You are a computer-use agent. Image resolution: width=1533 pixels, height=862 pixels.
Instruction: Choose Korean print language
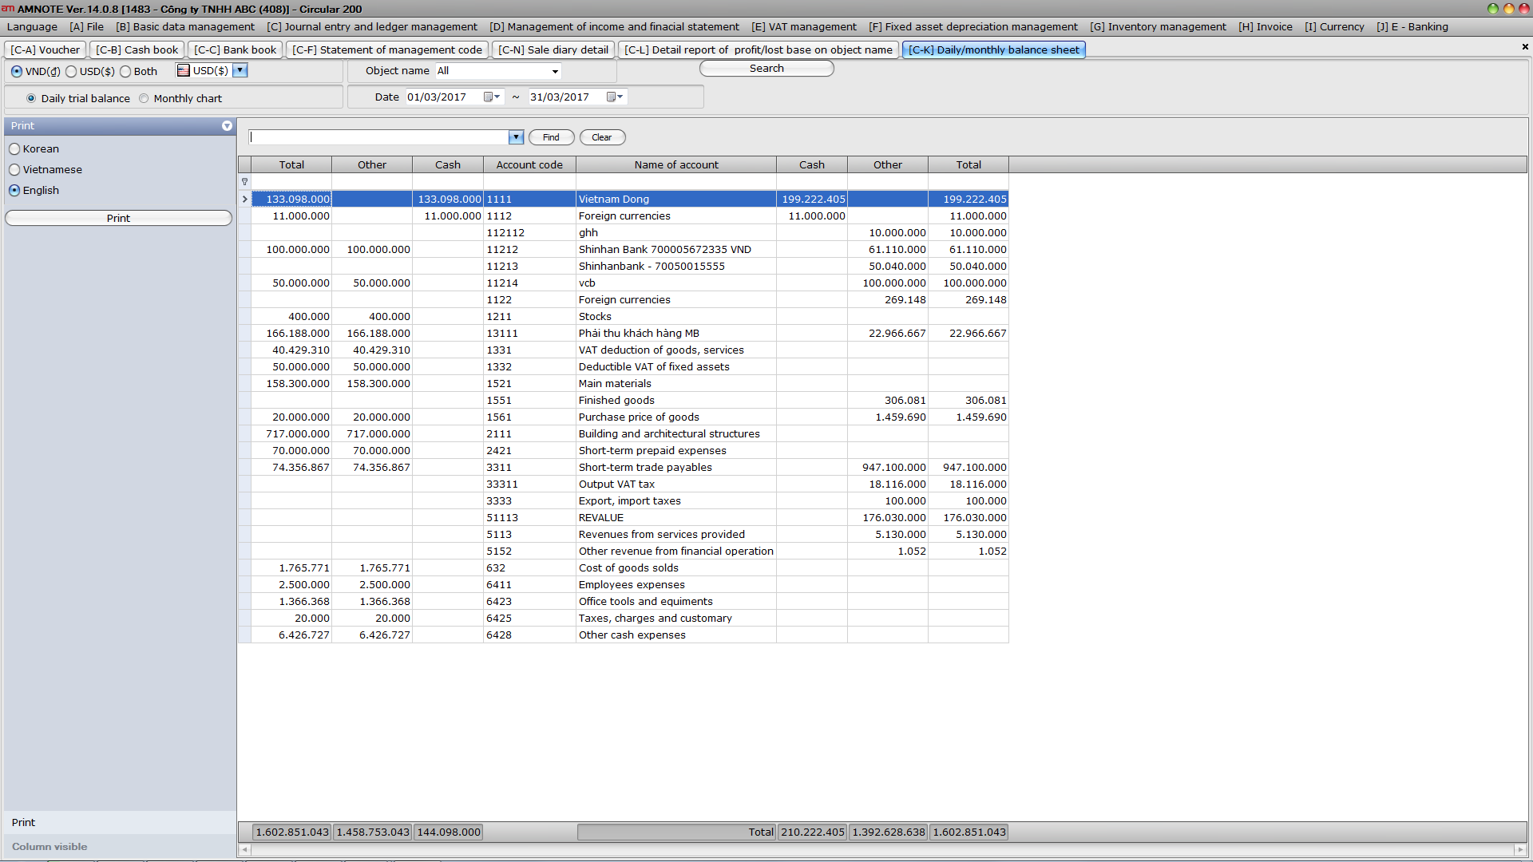pyautogui.click(x=14, y=149)
